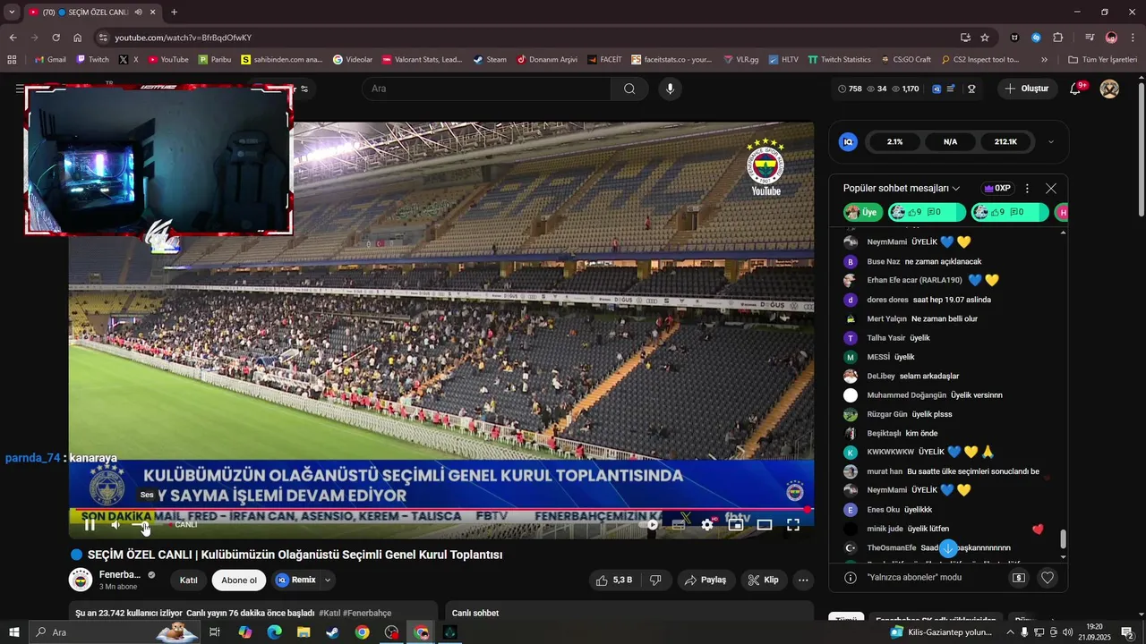Click the Remix button

296,580
